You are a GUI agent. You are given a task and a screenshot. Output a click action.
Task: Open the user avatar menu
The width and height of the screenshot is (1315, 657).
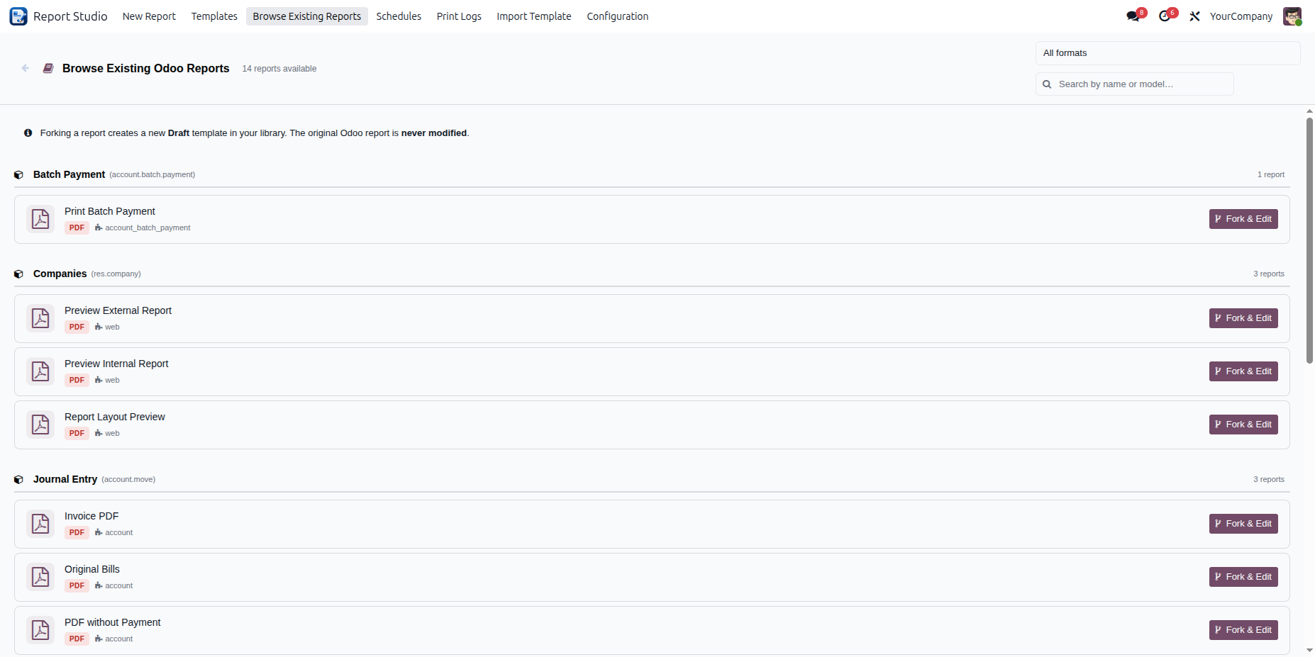coord(1292,16)
